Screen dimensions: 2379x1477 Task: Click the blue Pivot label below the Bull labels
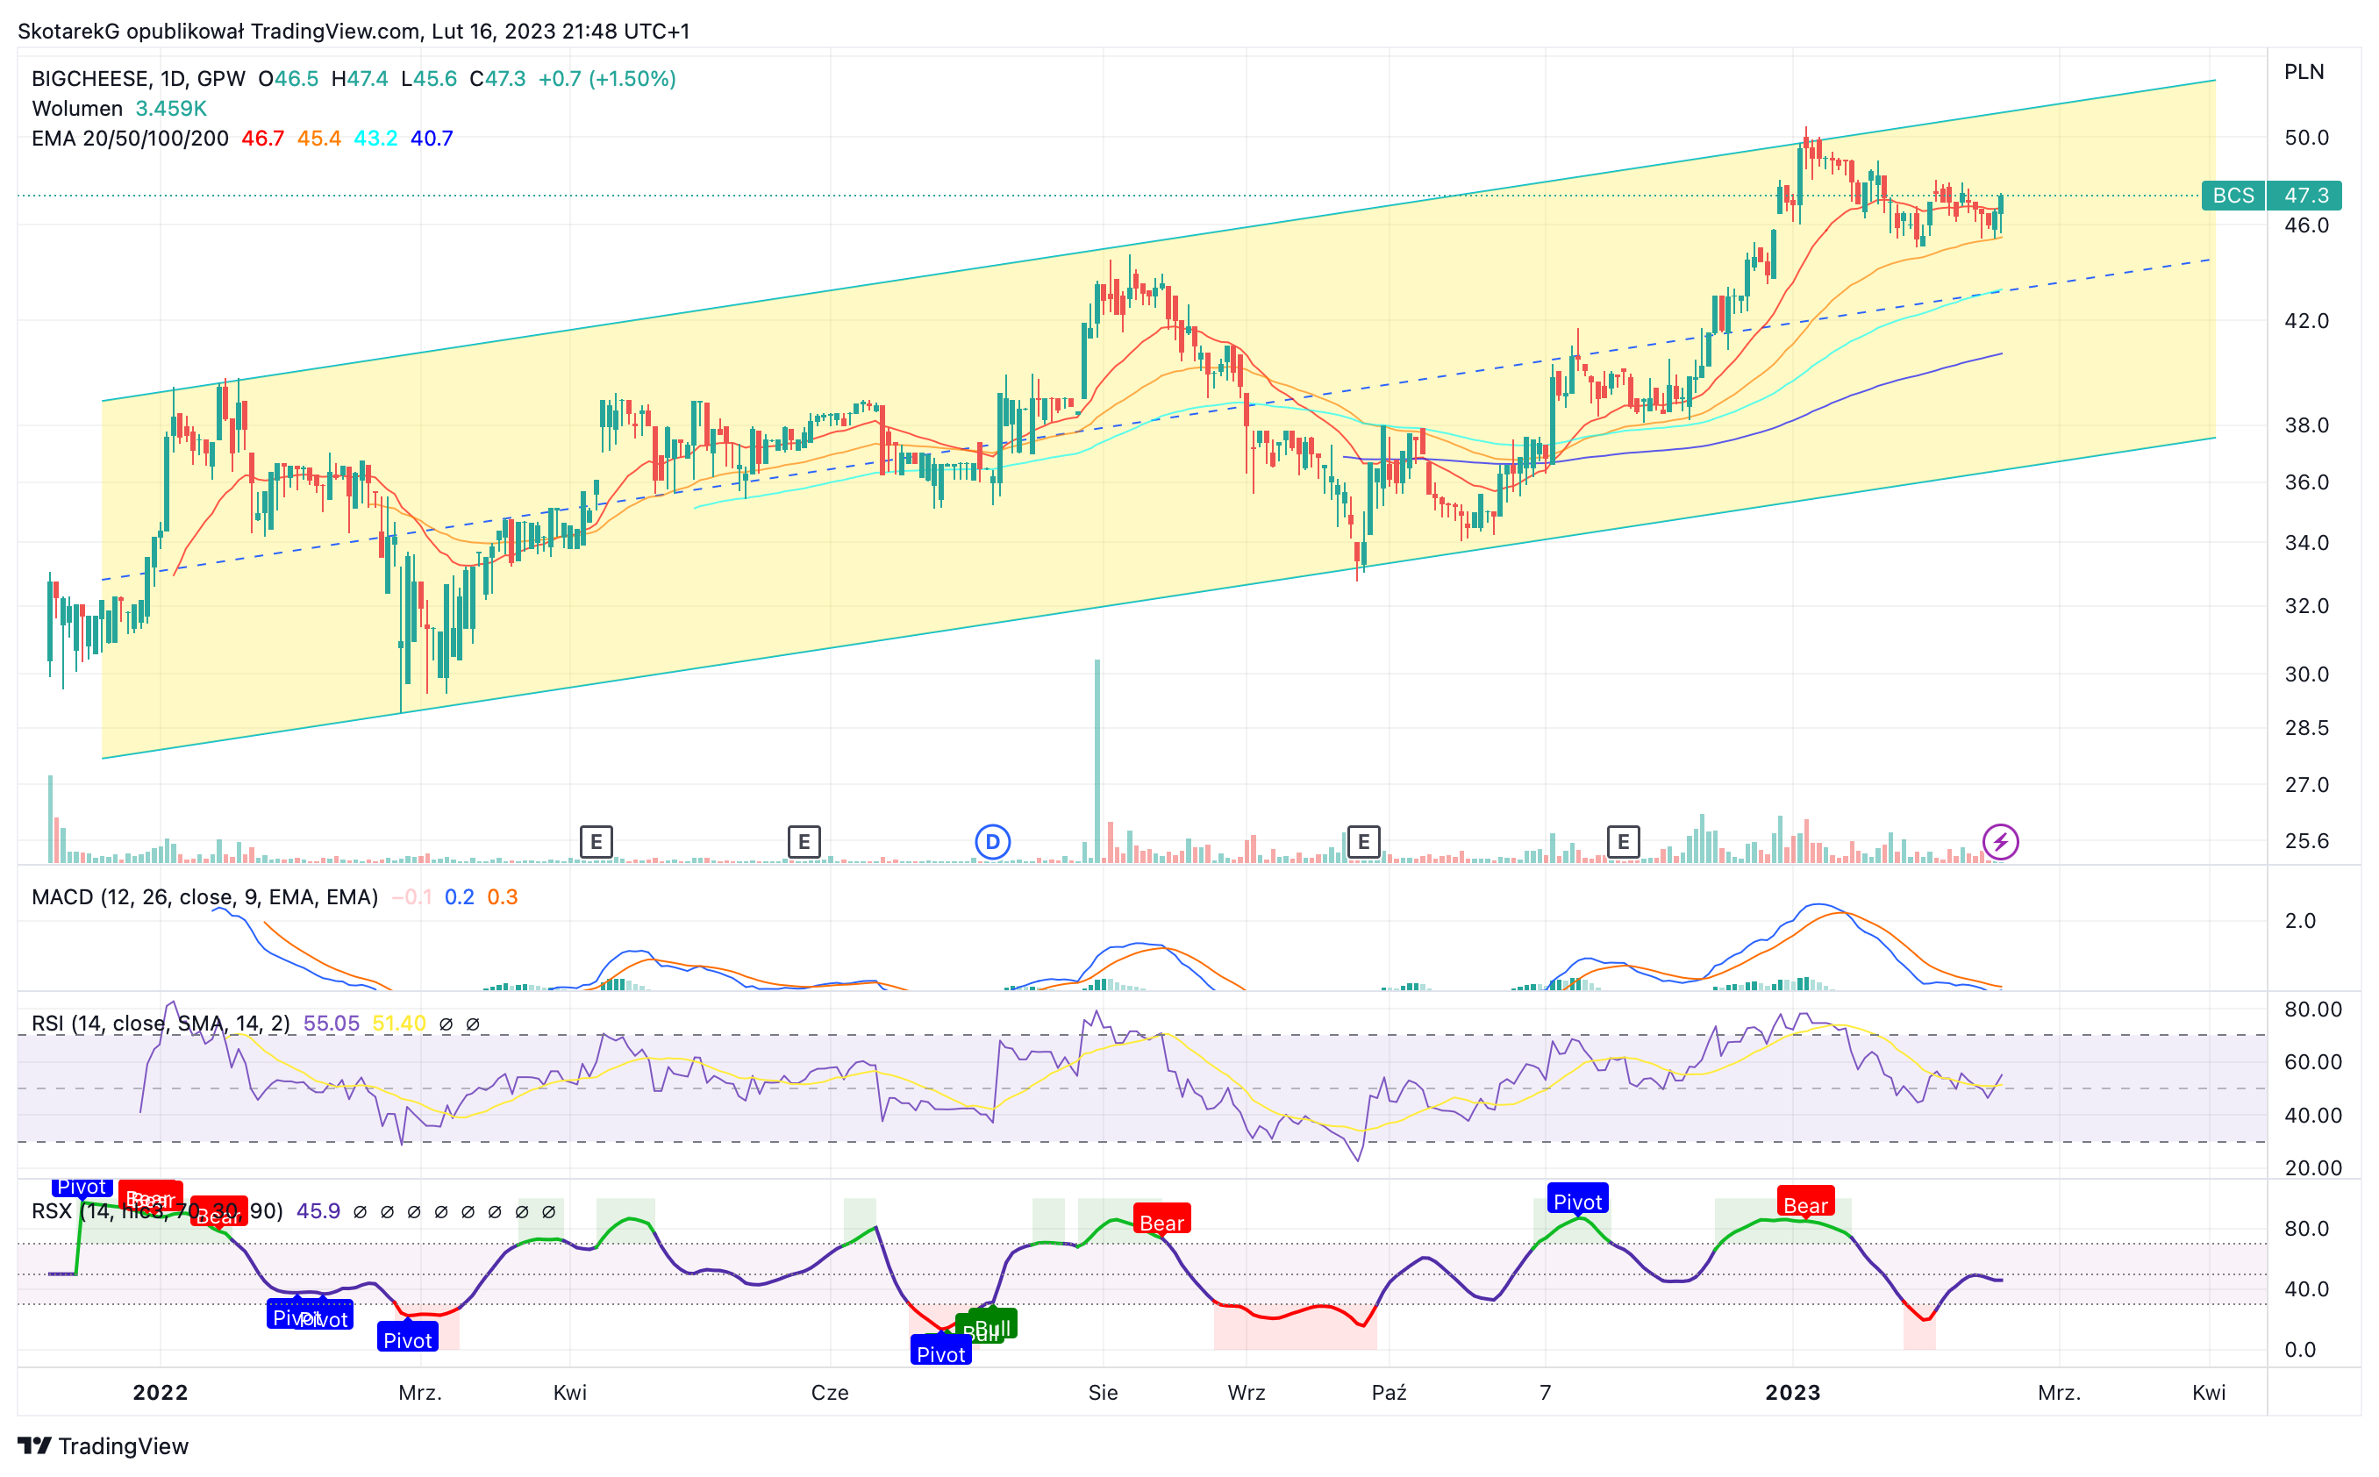[941, 1353]
